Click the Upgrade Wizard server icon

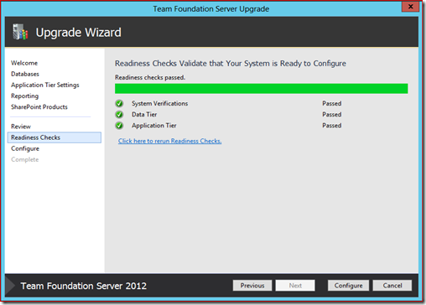20,32
